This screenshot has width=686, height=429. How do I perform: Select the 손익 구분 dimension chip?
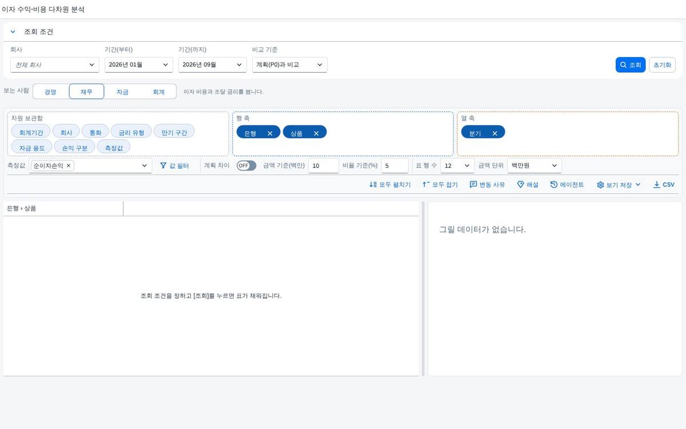(x=75, y=148)
